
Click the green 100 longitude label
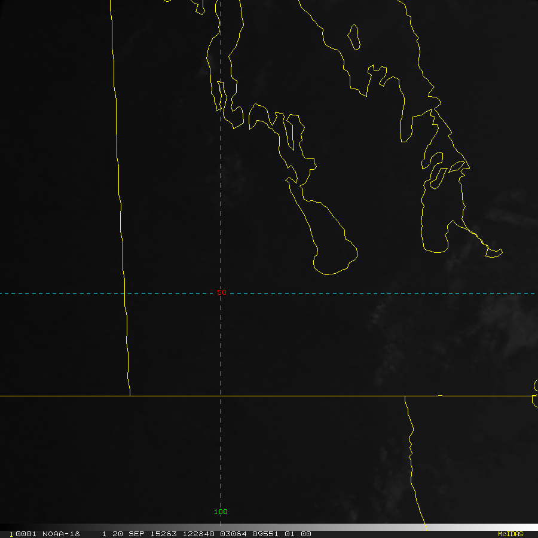[221, 512]
